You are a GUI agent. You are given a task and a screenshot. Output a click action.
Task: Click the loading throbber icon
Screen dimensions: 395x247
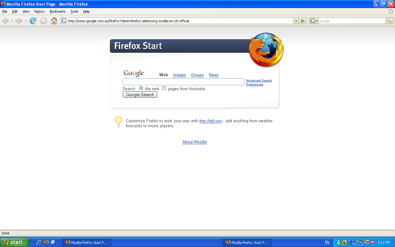(x=391, y=11)
